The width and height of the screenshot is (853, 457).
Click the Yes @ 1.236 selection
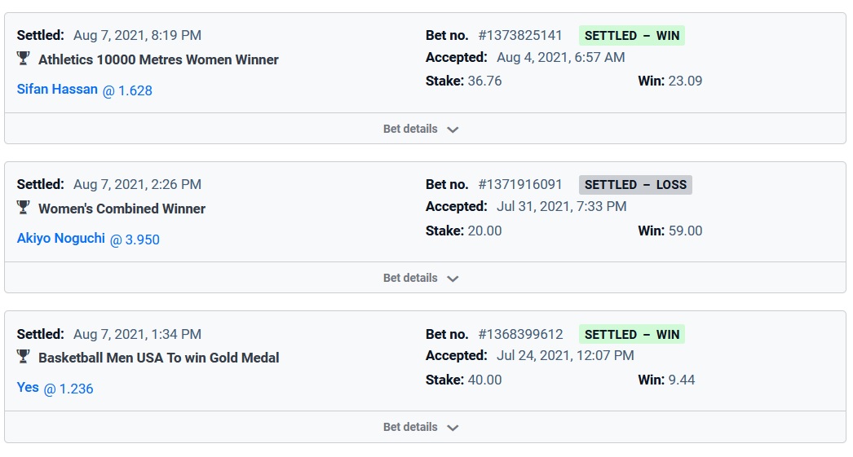click(x=28, y=388)
